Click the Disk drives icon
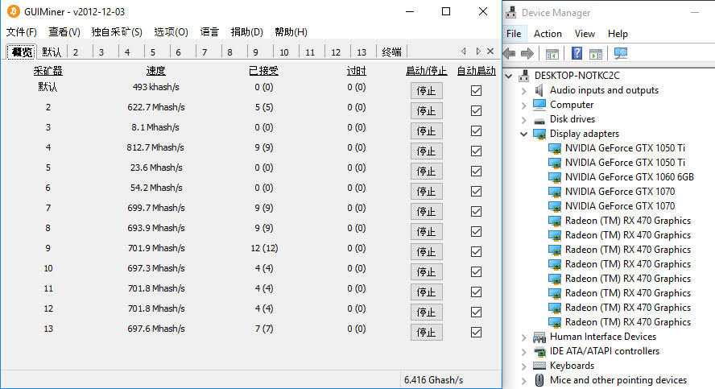 point(539,120)
